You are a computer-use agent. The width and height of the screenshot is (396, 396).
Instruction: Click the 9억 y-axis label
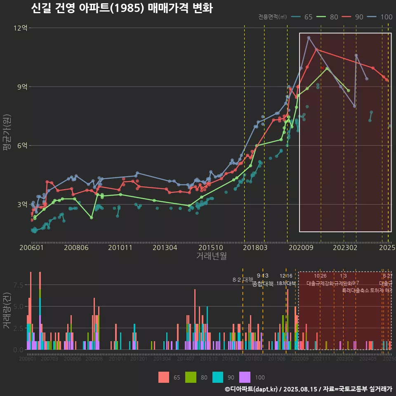(x=22, y=87)
